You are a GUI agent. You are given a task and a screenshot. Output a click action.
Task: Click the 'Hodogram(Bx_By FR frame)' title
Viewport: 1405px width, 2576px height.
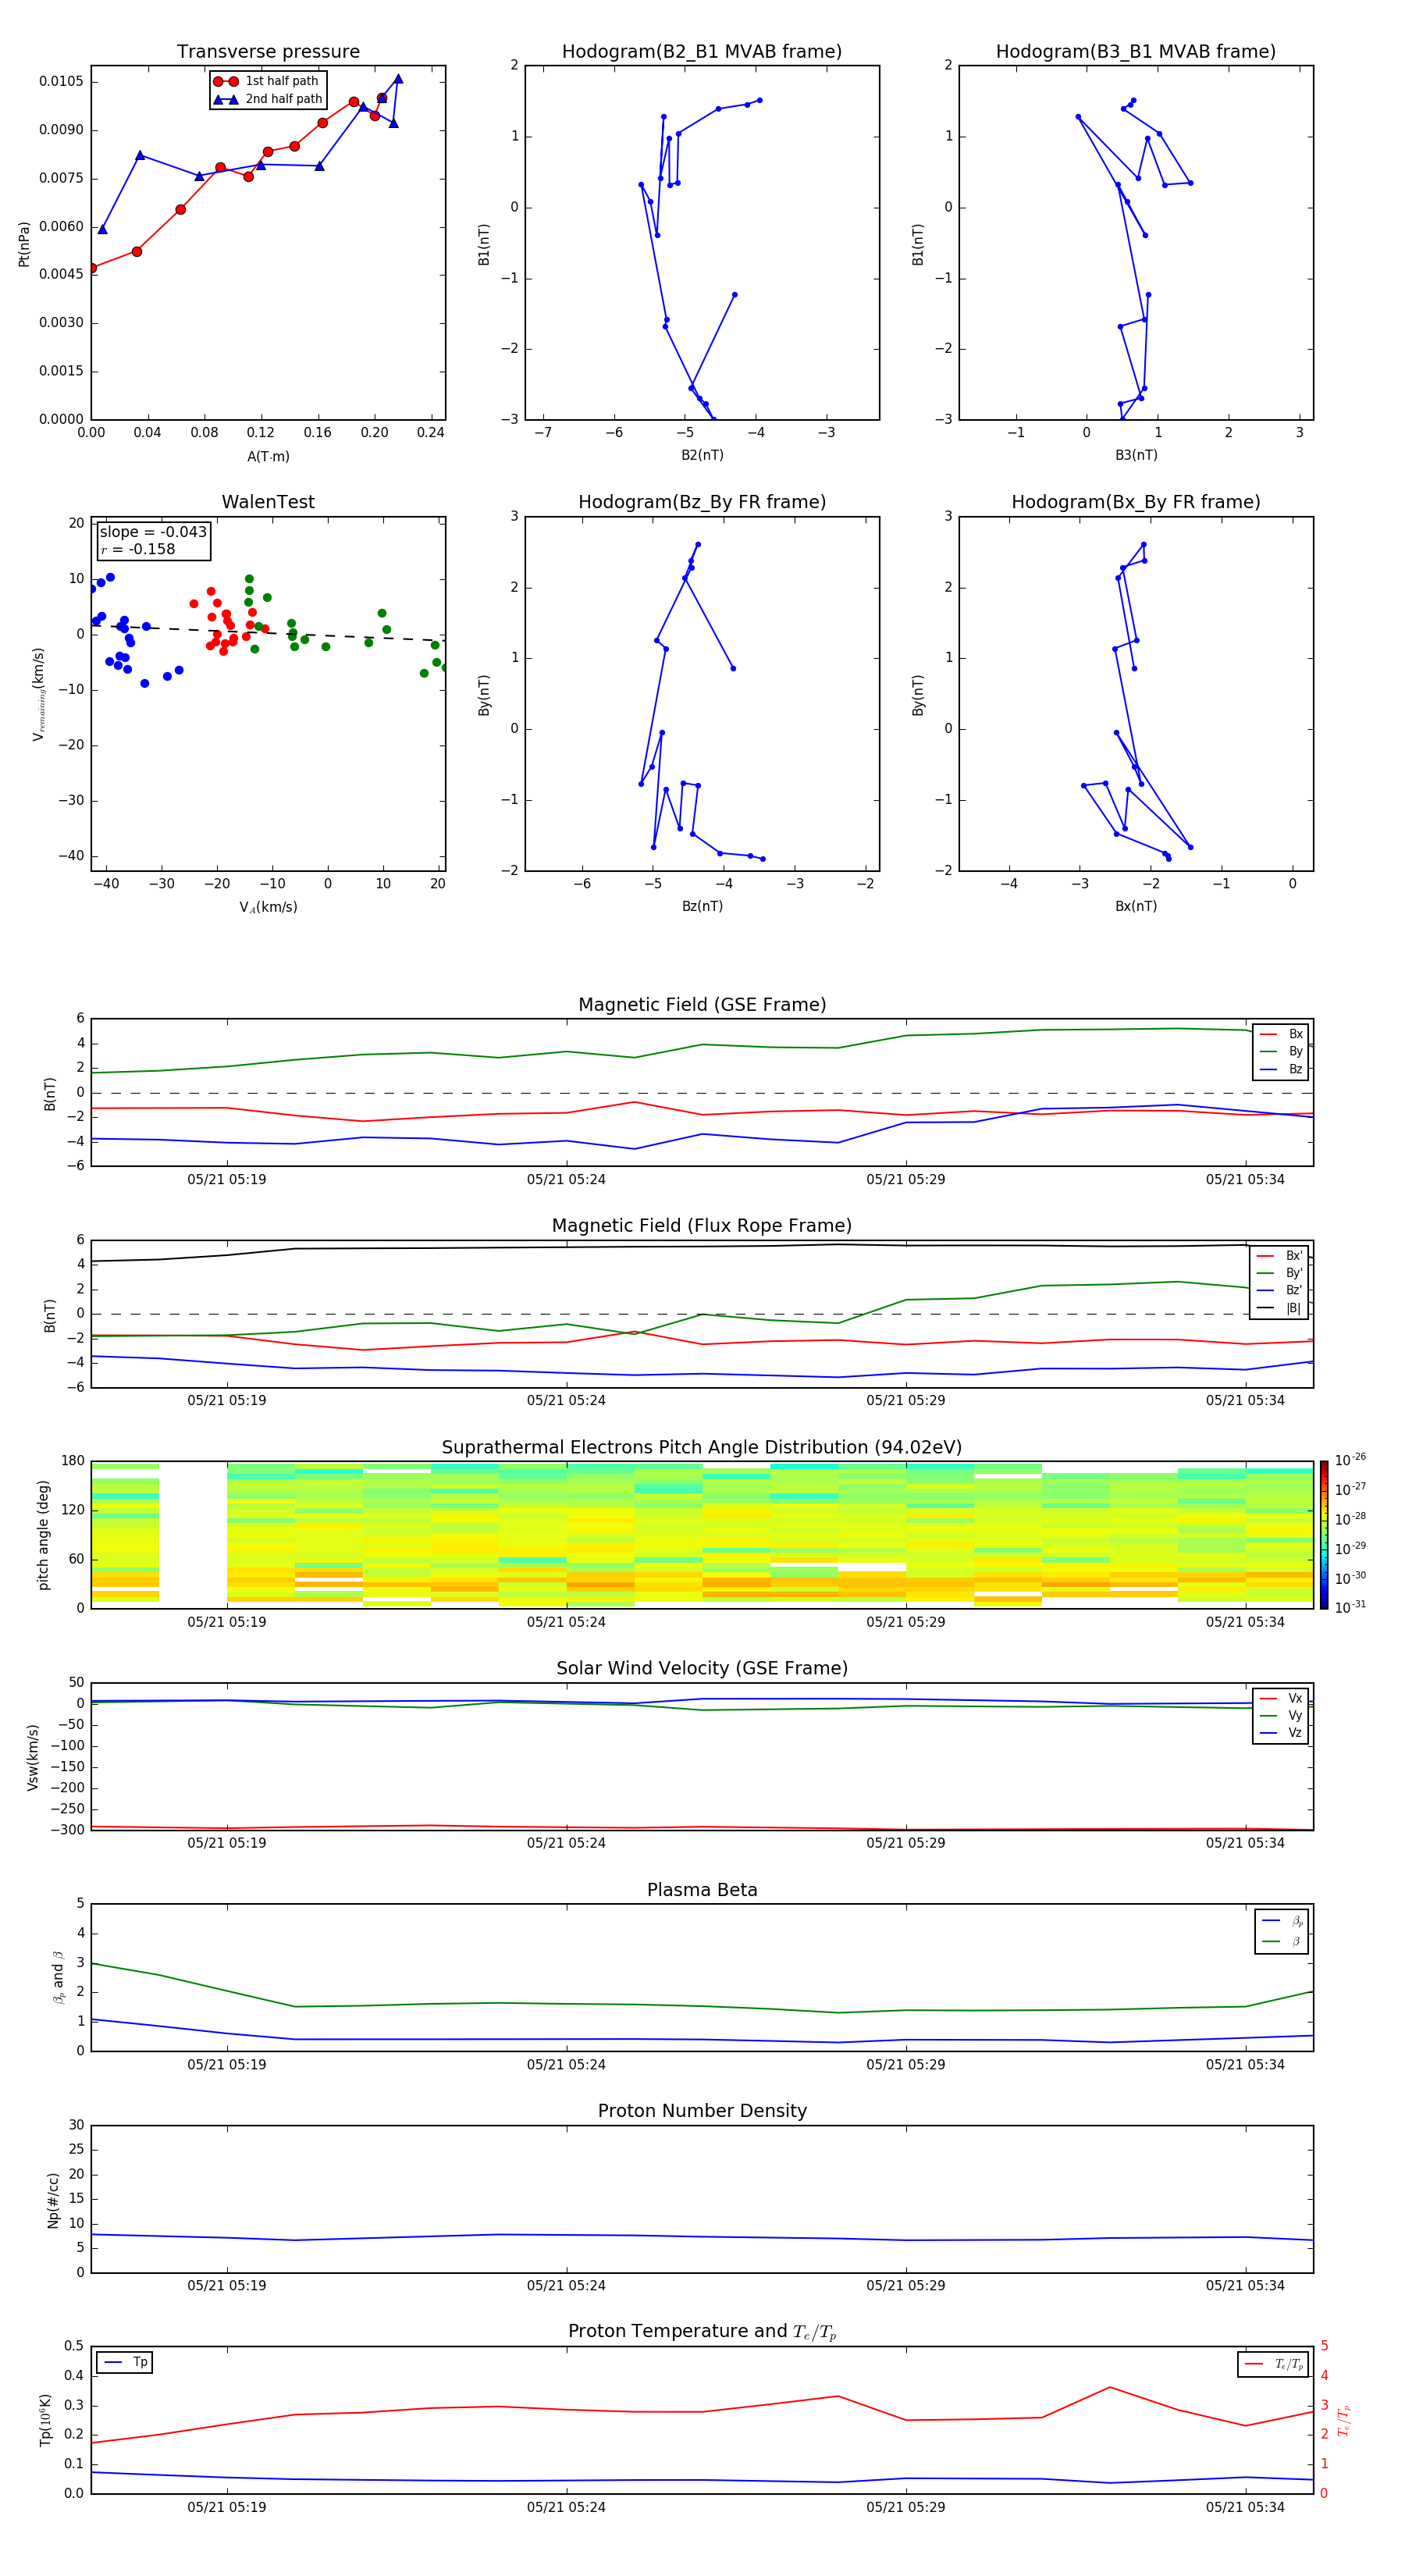pyautogui.click(x=1136, y=502)
